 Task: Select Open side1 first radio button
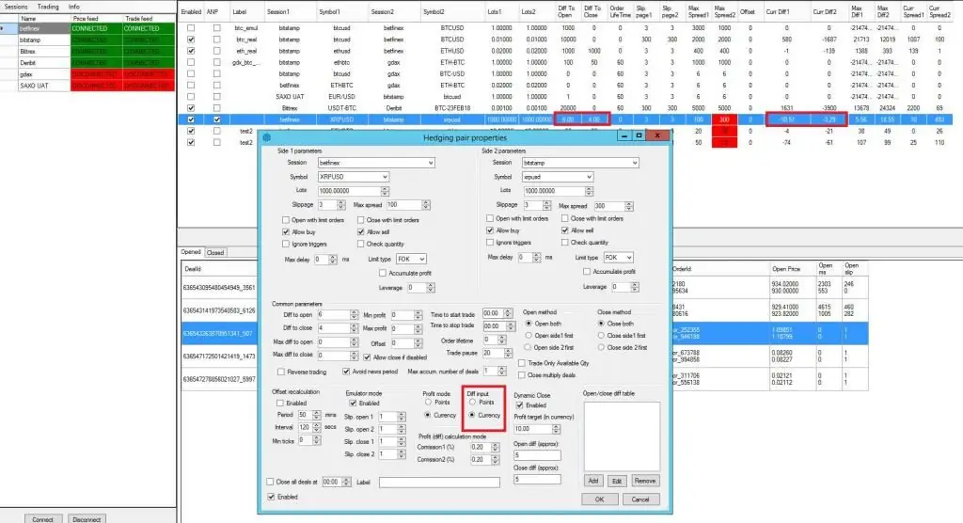[x=529, y=336]
